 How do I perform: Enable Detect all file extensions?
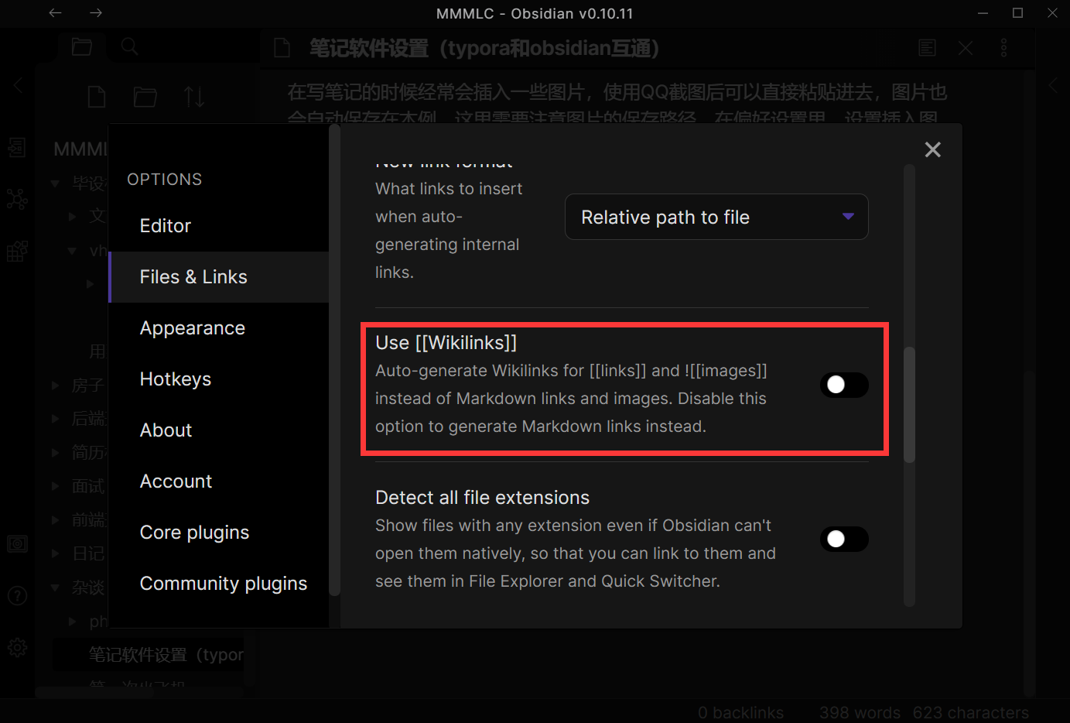click(844, 539)
